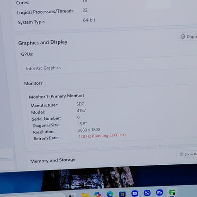Click the serial number value 0
The width and height of the screenshot is (197, 197).
[78, 117]
